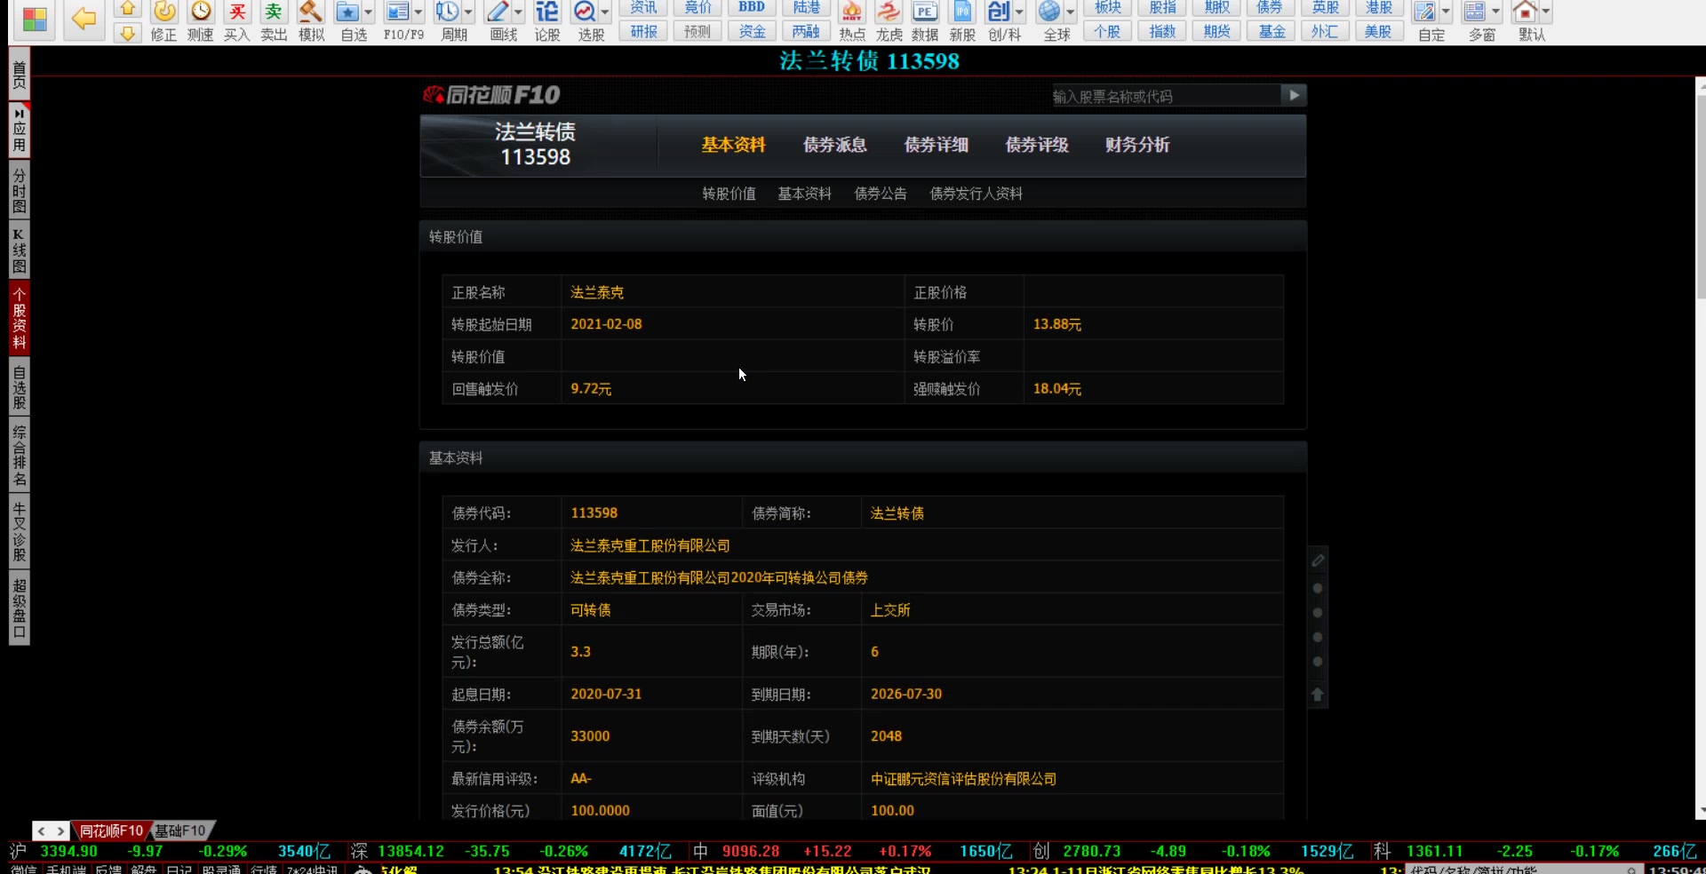The height and width of the screenshot is (874, 1706).
Task: Click the 基金 toolbar button
Action: 1272,31
